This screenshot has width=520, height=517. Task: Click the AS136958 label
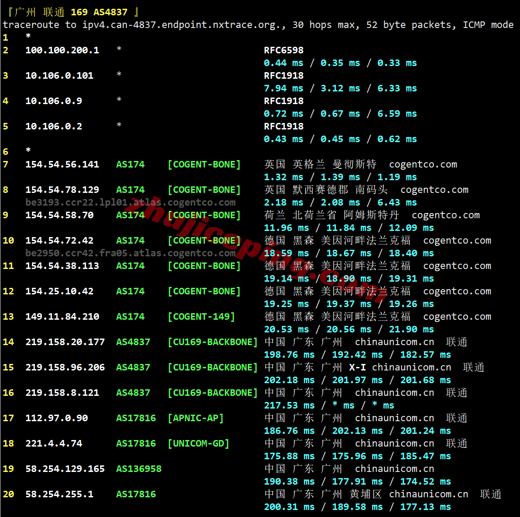pyautogui.click(x=139, y=469)
